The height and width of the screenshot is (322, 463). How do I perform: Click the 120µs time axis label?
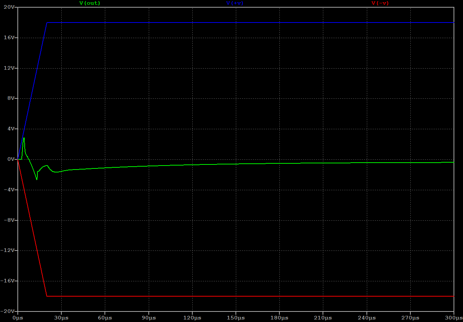[x=192, y=318]
